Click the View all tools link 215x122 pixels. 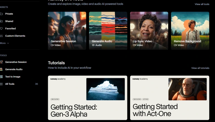[x=202, y=4]
